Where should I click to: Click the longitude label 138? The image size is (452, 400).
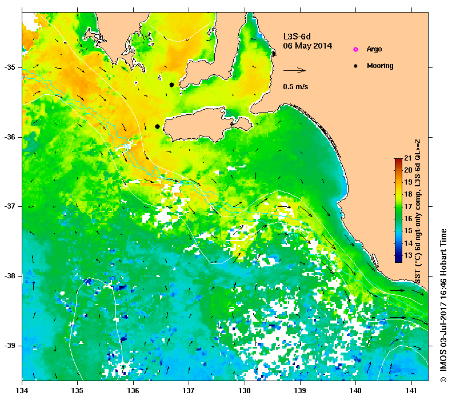[x=245, y=390]
